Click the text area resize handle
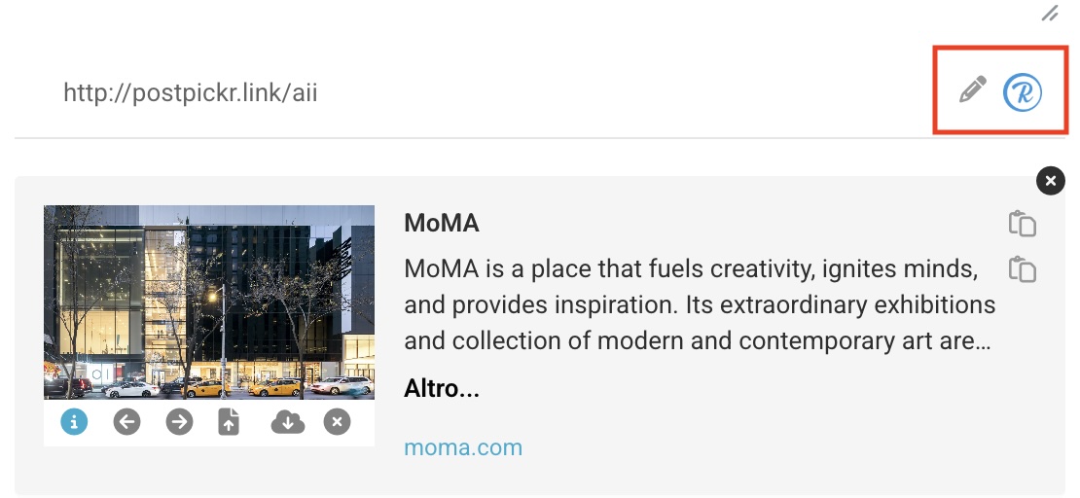This screenshot has height=498, width=1080. click(x=1050, y=14)
